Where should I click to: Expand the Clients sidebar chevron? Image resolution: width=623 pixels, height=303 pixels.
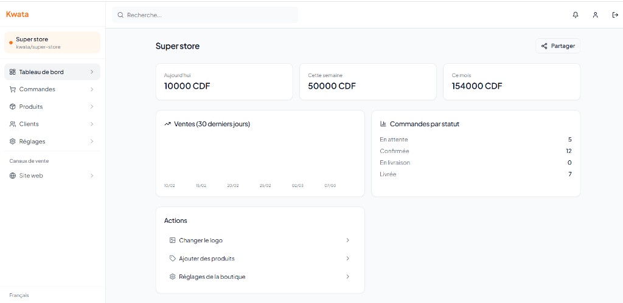click(92, 124)
